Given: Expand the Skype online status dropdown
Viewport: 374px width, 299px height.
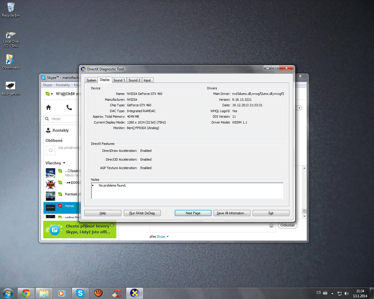Looking at the screenshot, I should (x=49, y=94).
